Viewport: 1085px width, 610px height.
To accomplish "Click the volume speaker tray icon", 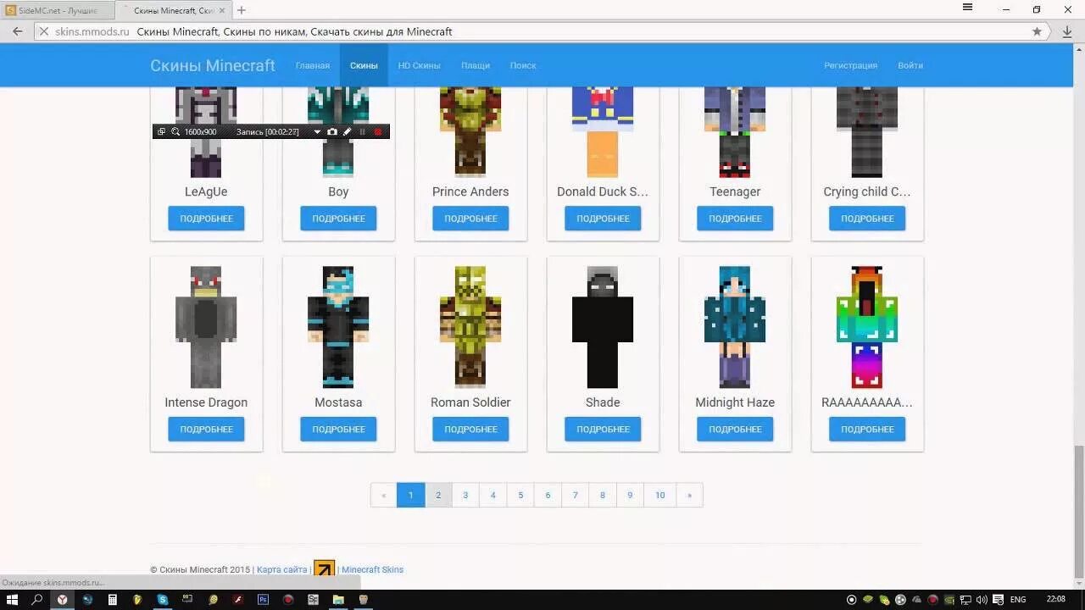I will tap(982, 600).
